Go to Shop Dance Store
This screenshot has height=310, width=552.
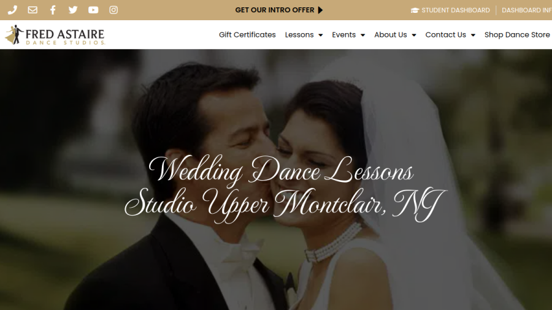point(517,35)
